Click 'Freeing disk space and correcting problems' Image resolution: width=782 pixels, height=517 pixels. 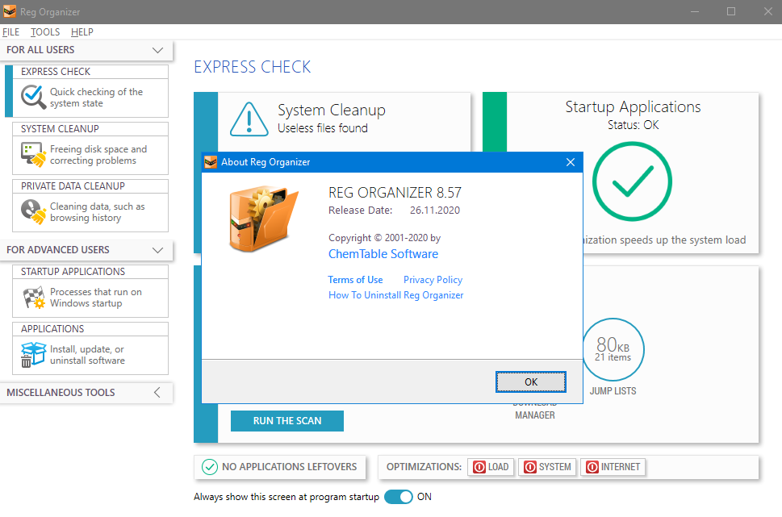click(98, 155)
